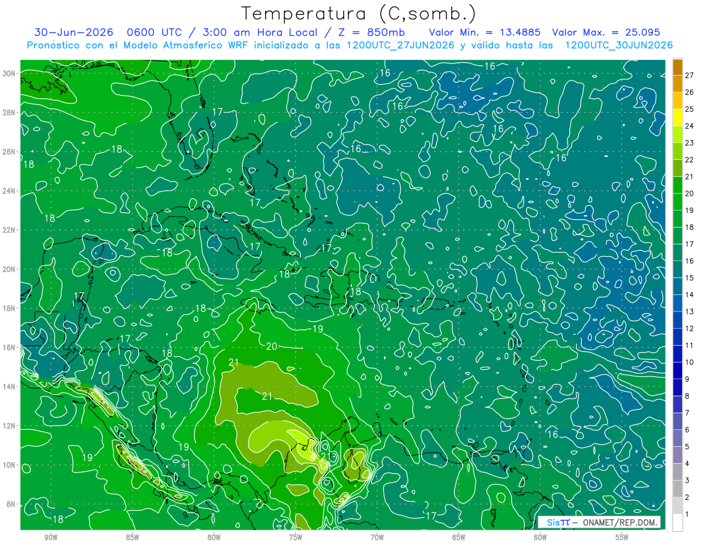Select the lime legend swatch between 23 and 24
The height and width of the screenshot is (545, 705).
678,134
